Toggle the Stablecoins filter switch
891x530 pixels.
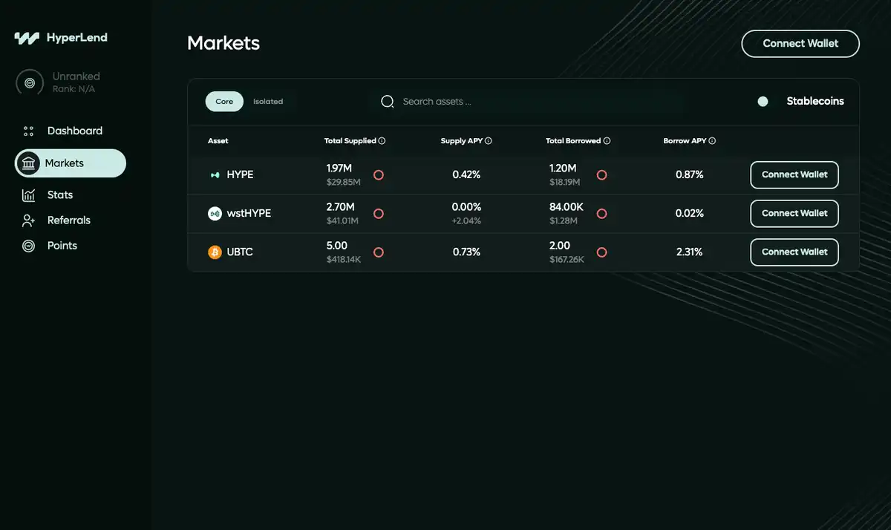[x=763, y=102]
